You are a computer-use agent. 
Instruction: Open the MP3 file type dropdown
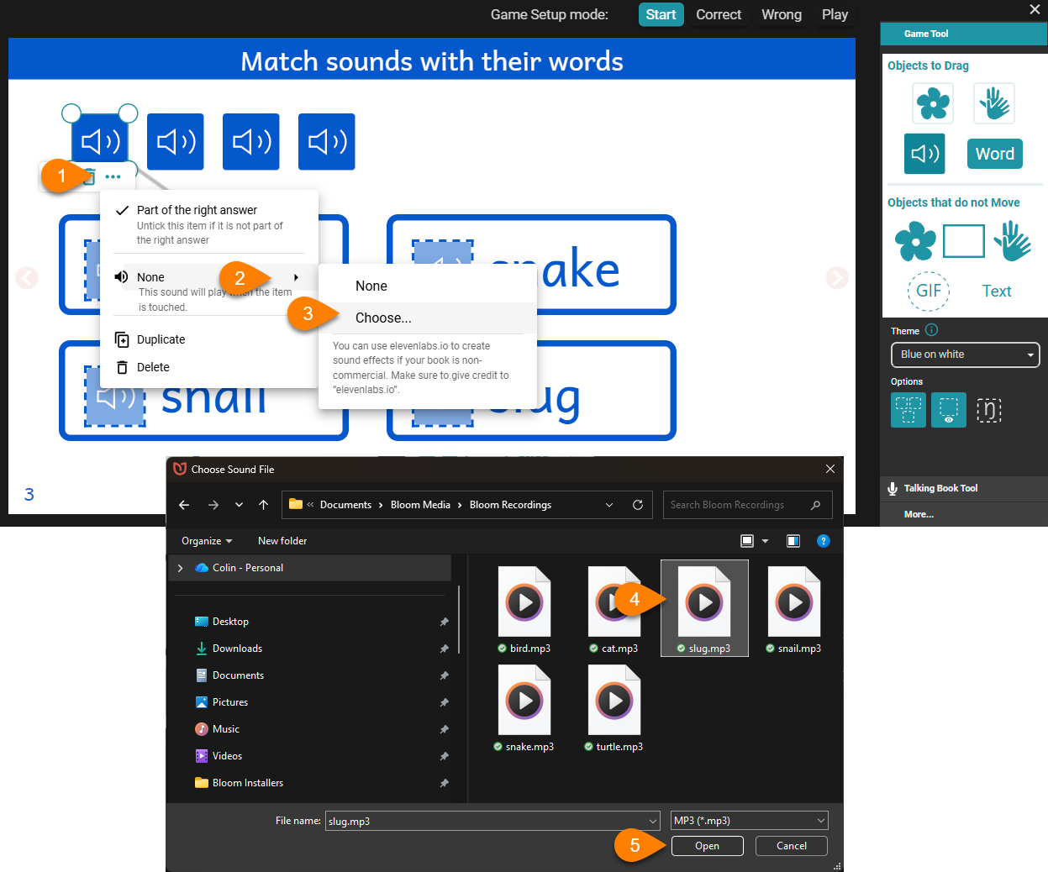tap(749, 821)
